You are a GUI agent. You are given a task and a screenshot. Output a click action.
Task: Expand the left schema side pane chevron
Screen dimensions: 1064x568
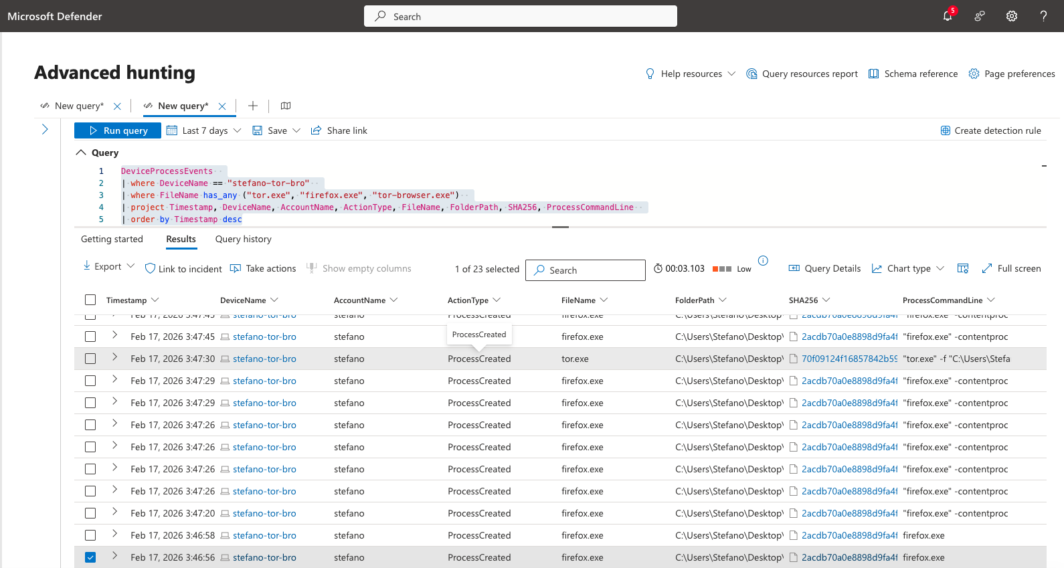click(x=45, y=129)
